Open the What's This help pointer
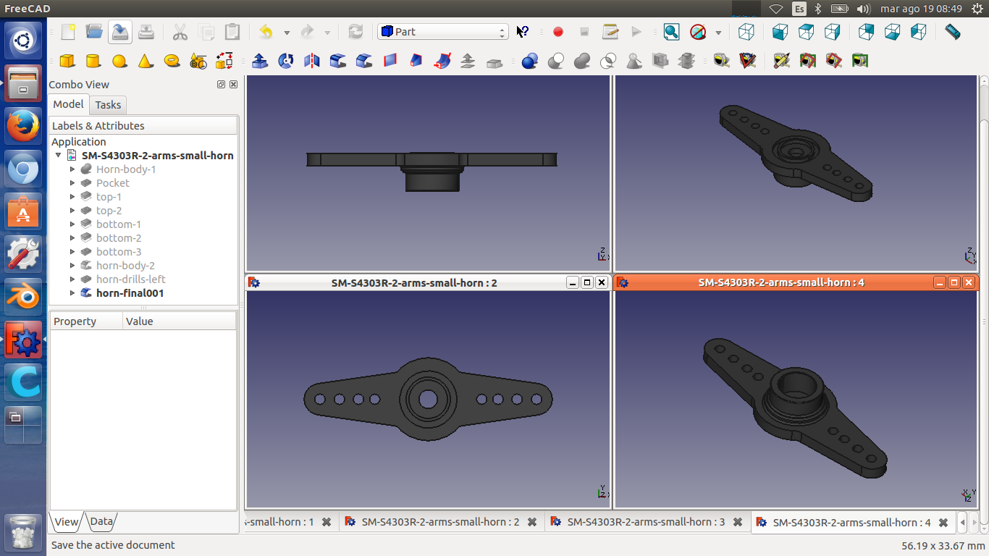989x556 pixels. (523, 32)
